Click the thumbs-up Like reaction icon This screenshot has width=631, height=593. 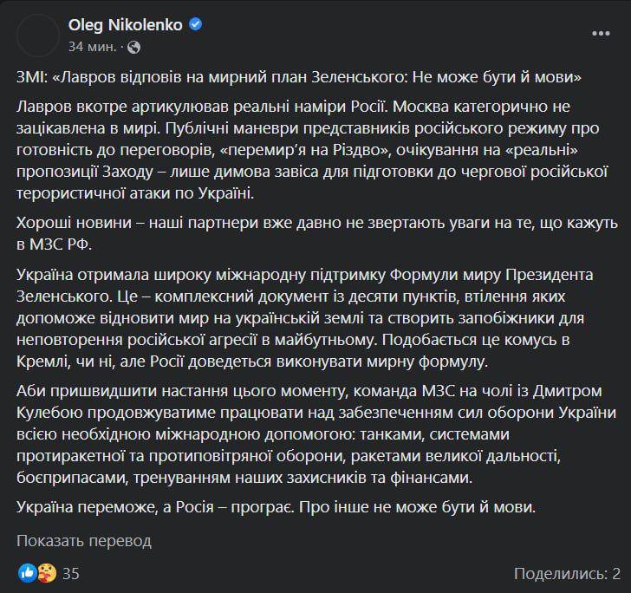pos(27,573)
